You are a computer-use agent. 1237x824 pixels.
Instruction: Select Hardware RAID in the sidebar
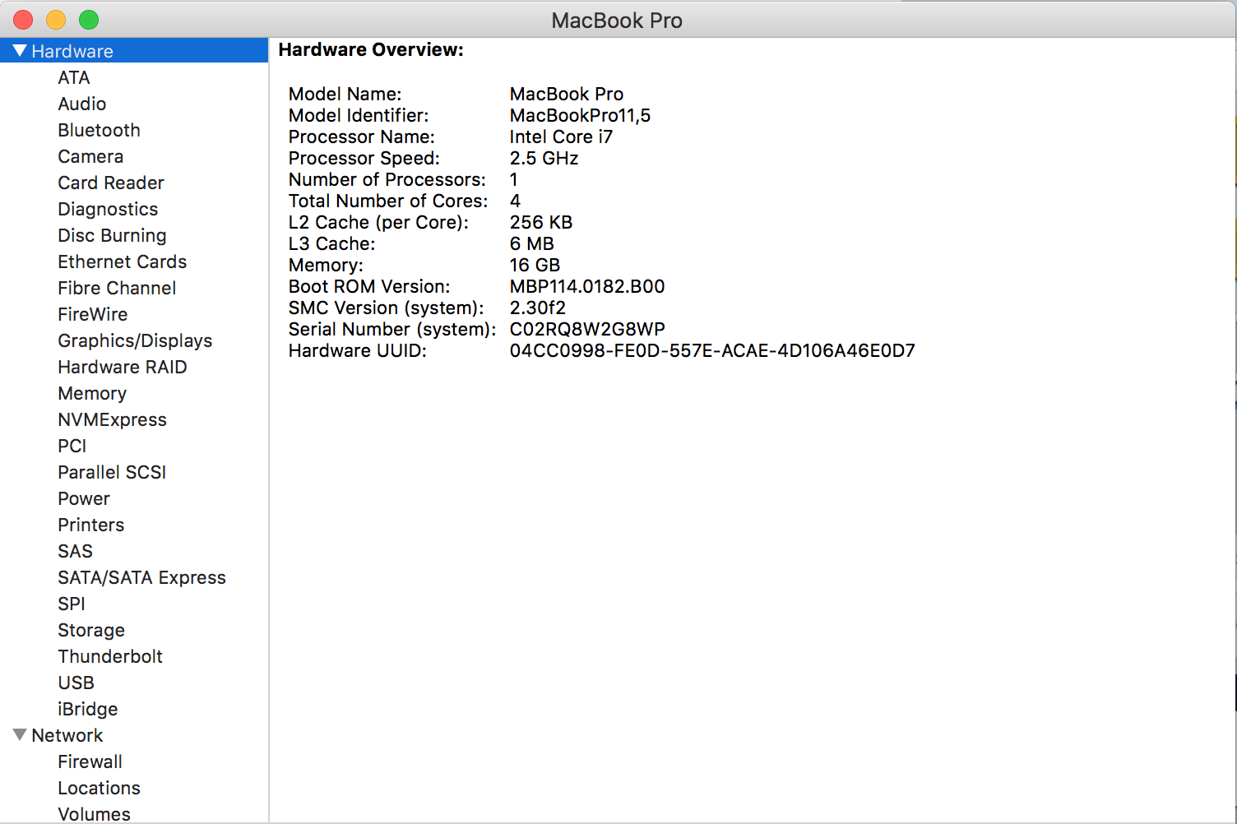pyautogui.click(x=123, y=367)
